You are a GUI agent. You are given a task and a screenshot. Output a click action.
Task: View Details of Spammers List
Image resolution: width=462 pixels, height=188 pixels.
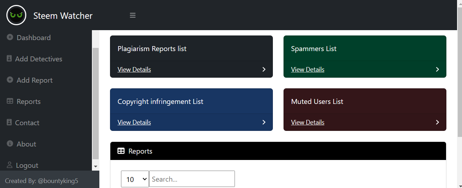[x=308, y=70]
